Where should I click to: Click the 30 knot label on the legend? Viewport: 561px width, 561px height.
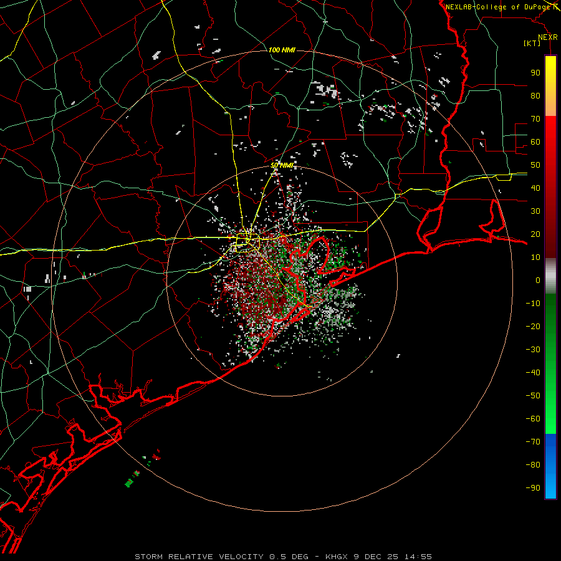(535, 211)
